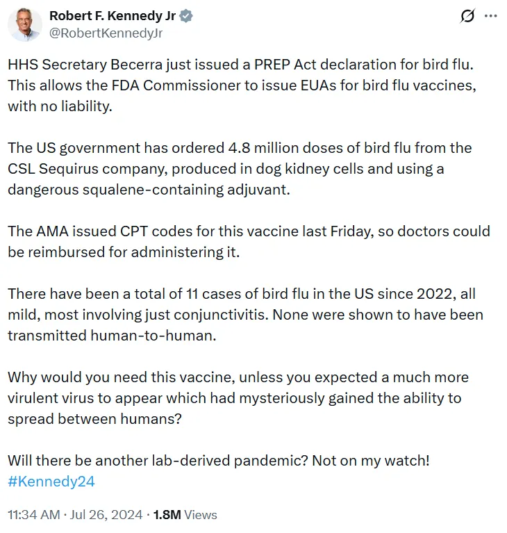Click the 'Not on my watch!' sentence
Viewport: 507px width, 533px height.
(x=371, y=461)
